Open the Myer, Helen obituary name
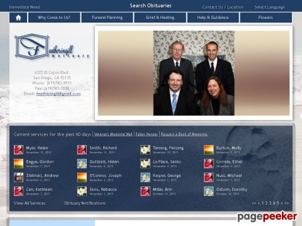This screenshot has width=302, height=226. point(37,148)
